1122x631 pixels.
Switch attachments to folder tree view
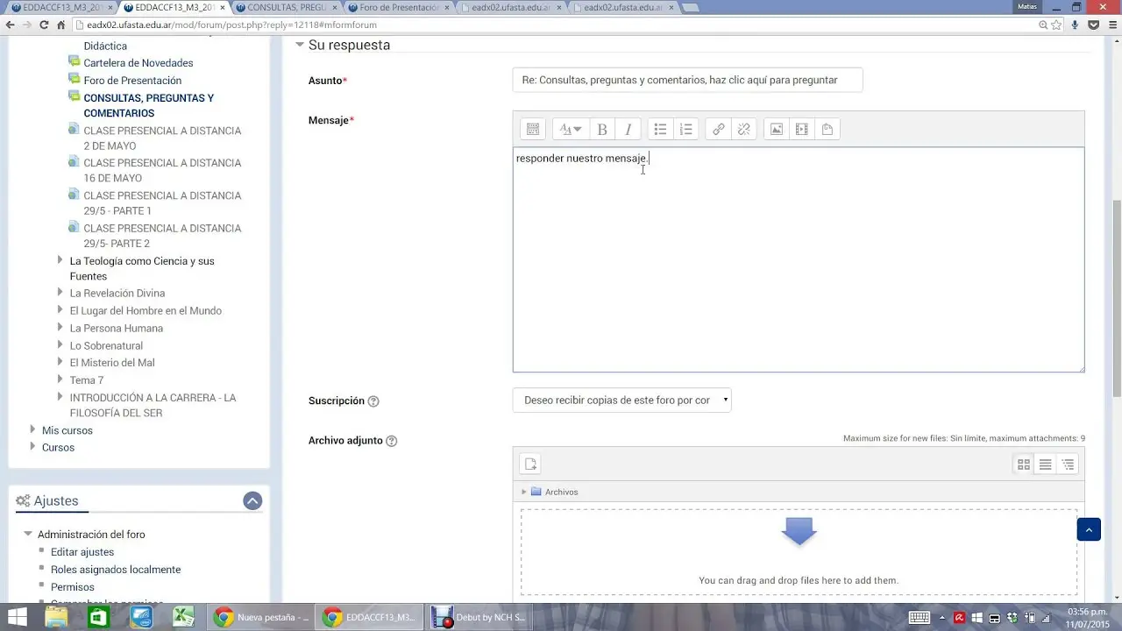[x=1068, y=464]
